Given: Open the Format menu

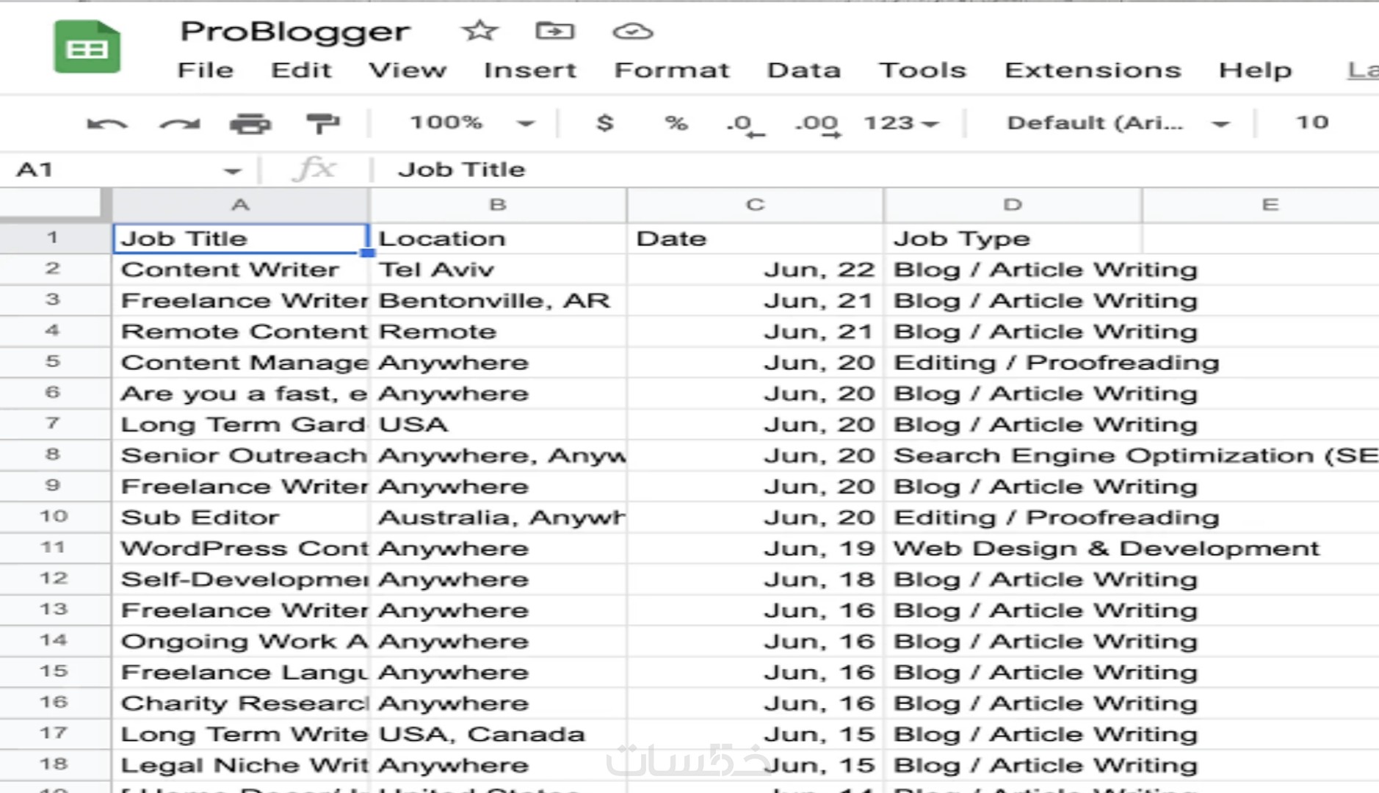Looking at the screenshot, I should [672, 70].
